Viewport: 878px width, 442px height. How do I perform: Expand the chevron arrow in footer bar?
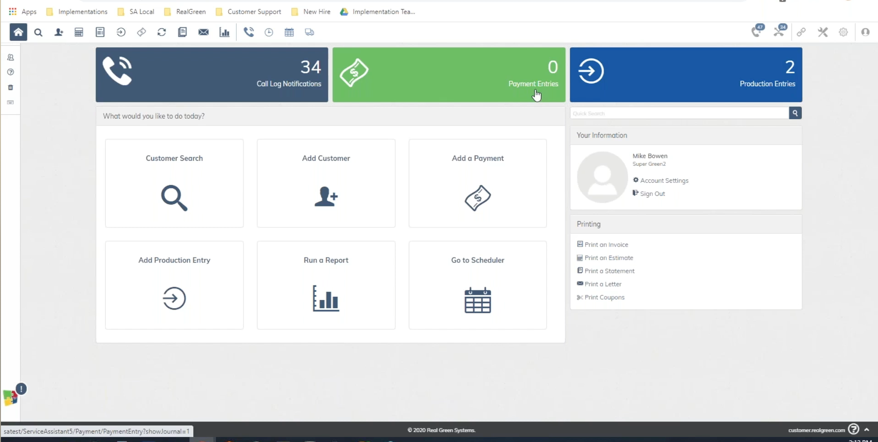[x=867, y=430]
